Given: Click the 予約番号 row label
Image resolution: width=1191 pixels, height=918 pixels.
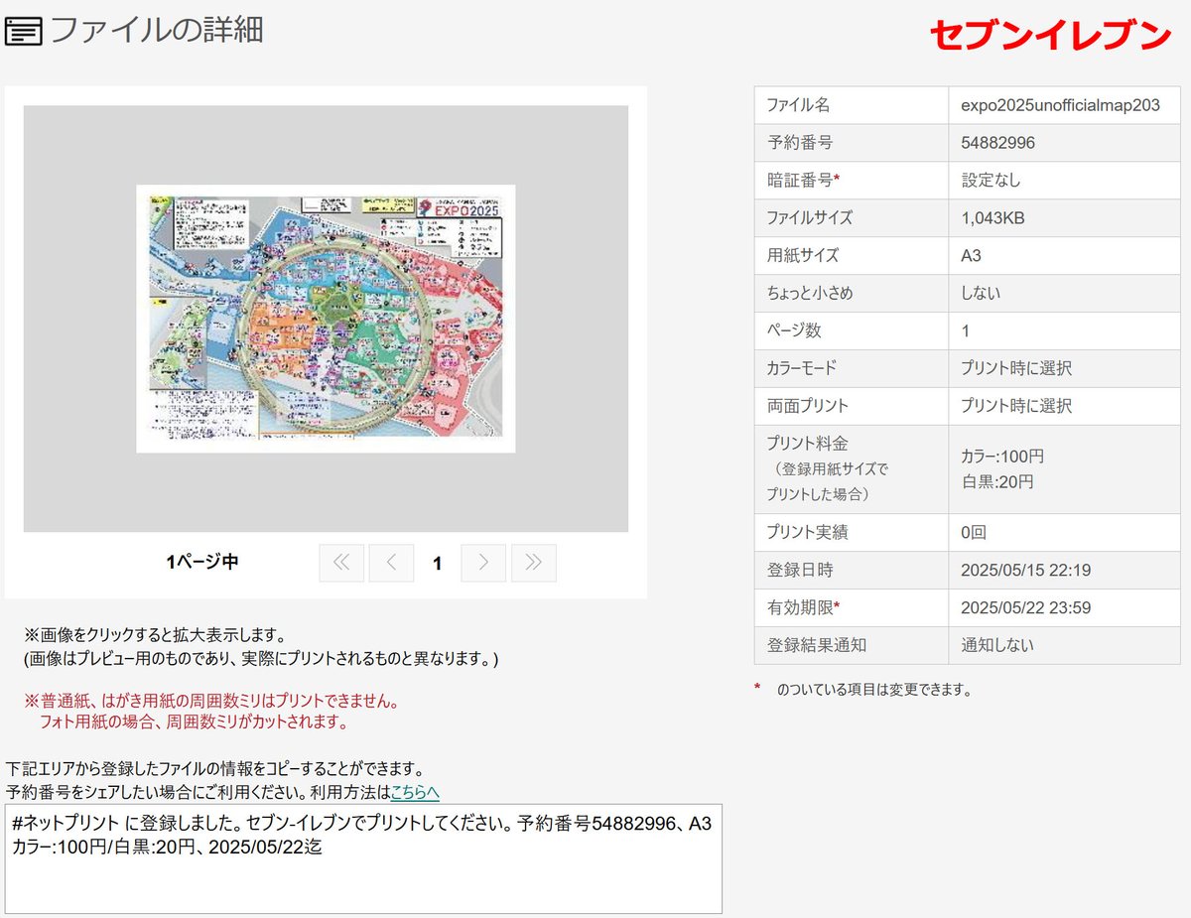Looking at the screenshot, I should (x=799, y=143).
